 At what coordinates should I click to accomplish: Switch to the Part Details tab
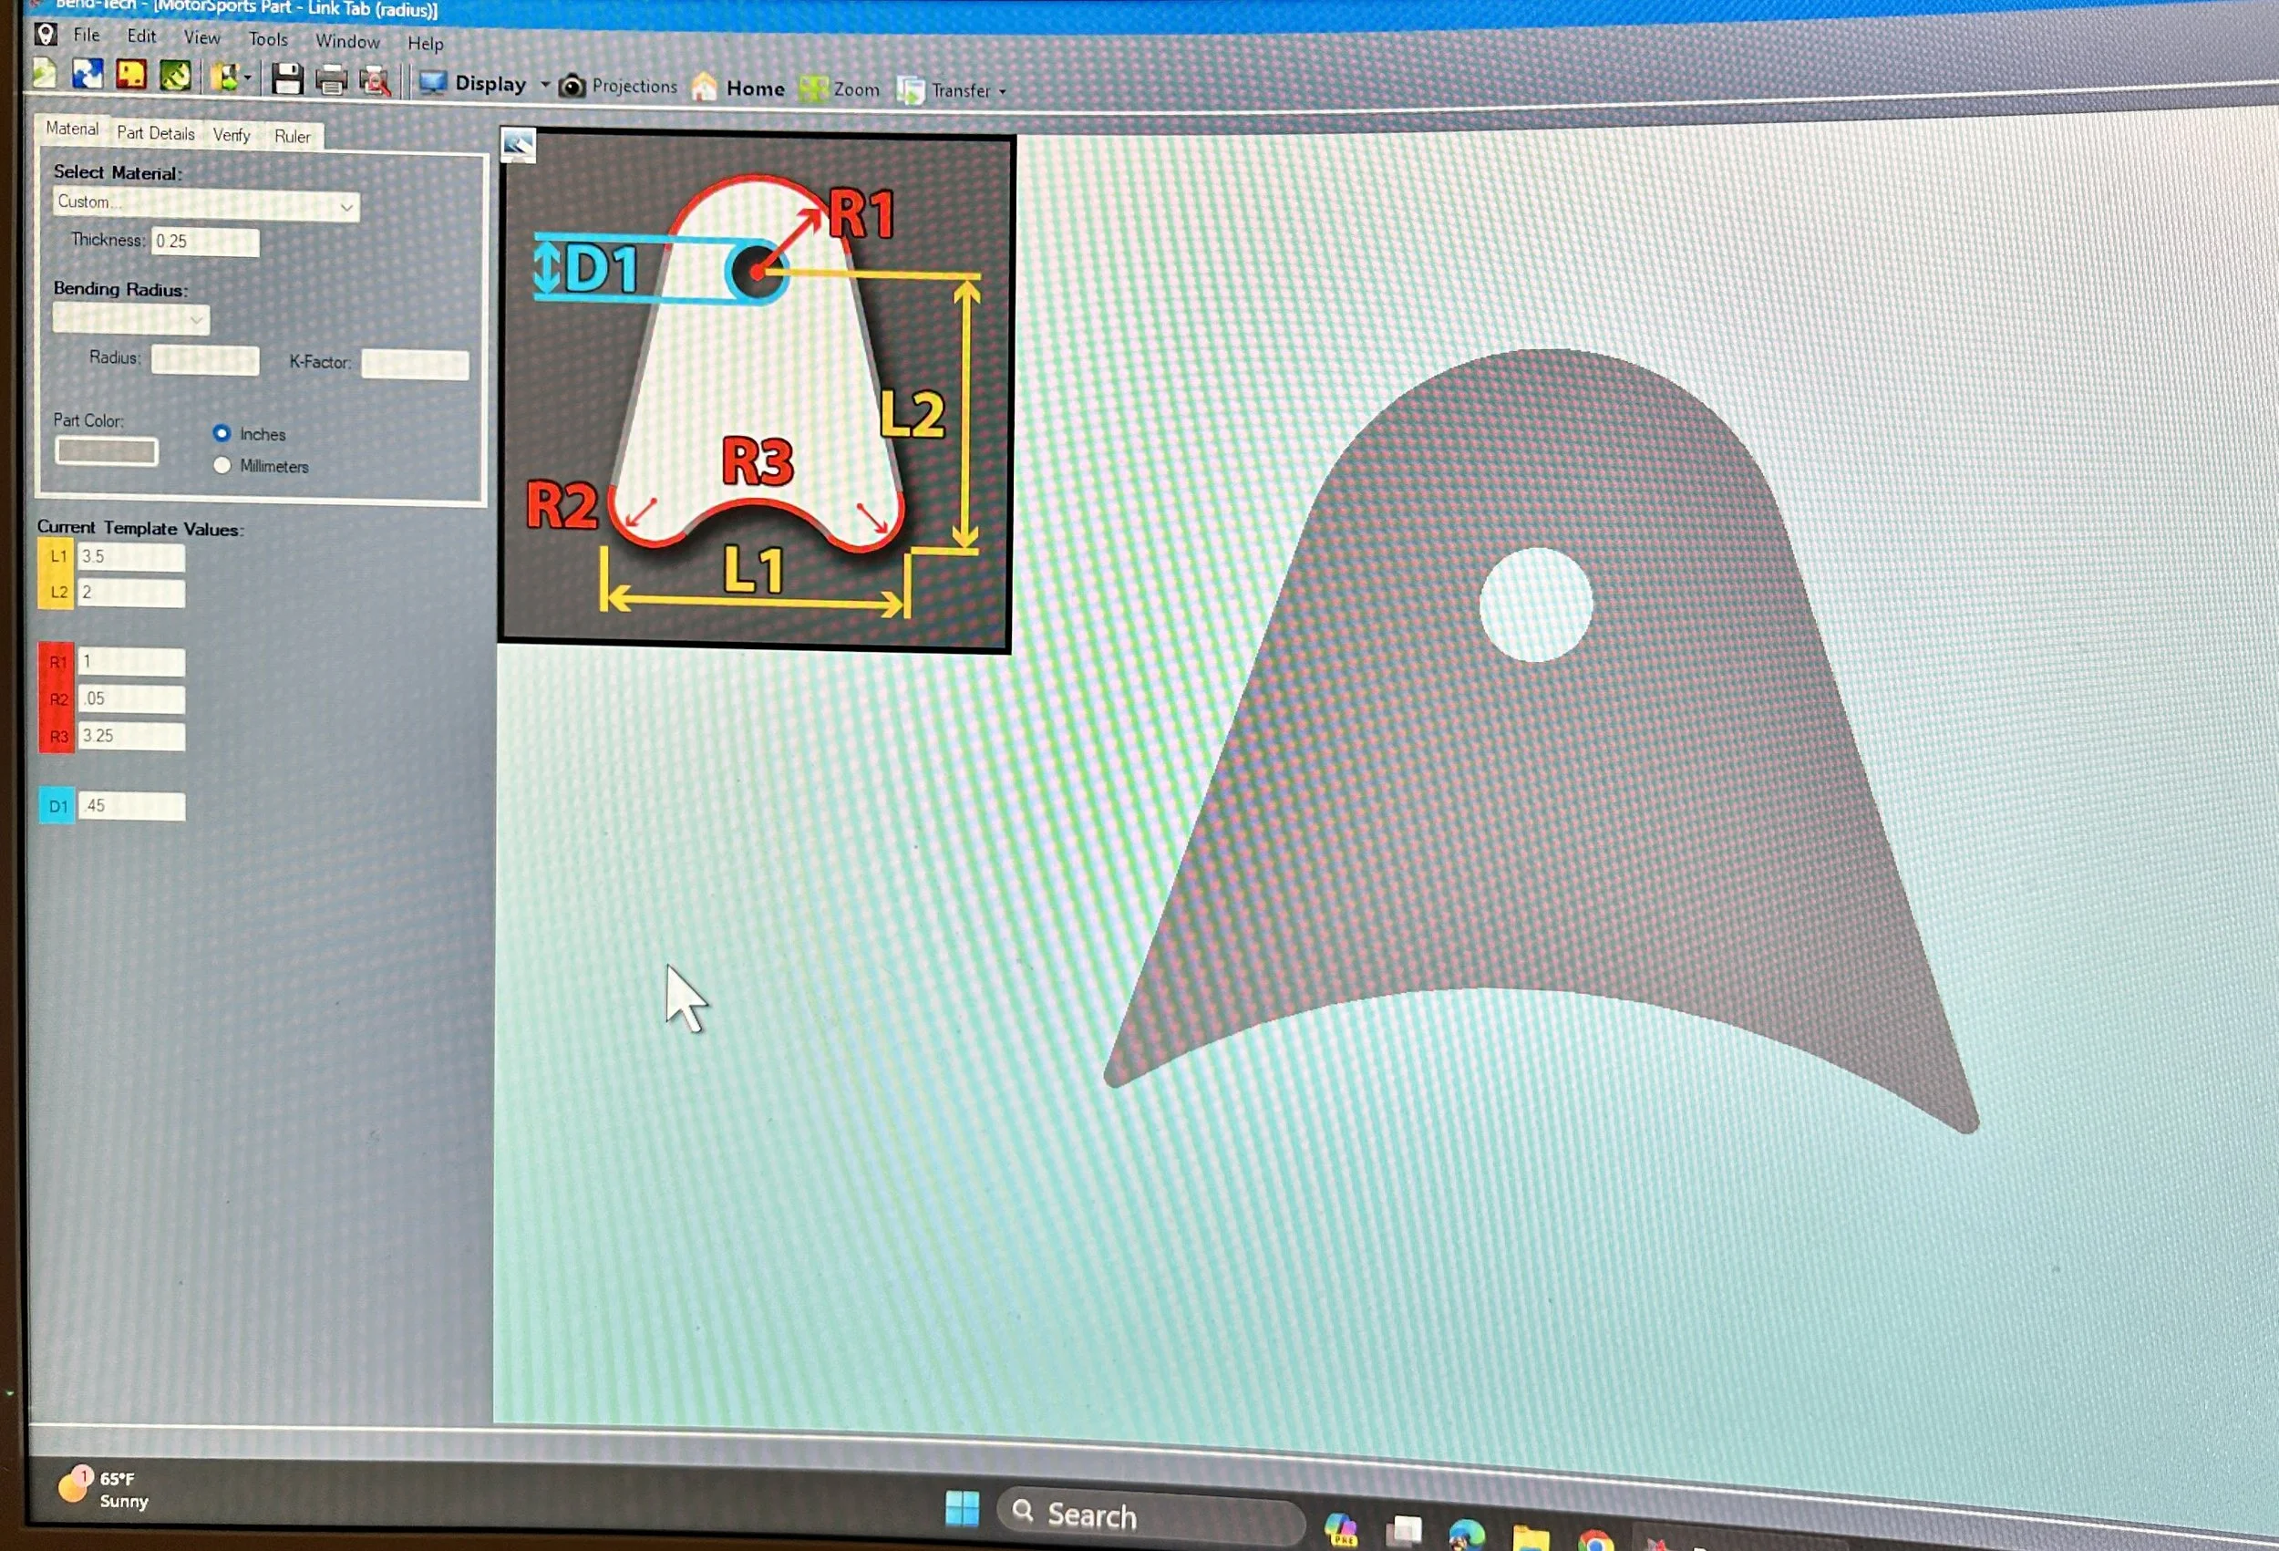(x=156, y=133)
